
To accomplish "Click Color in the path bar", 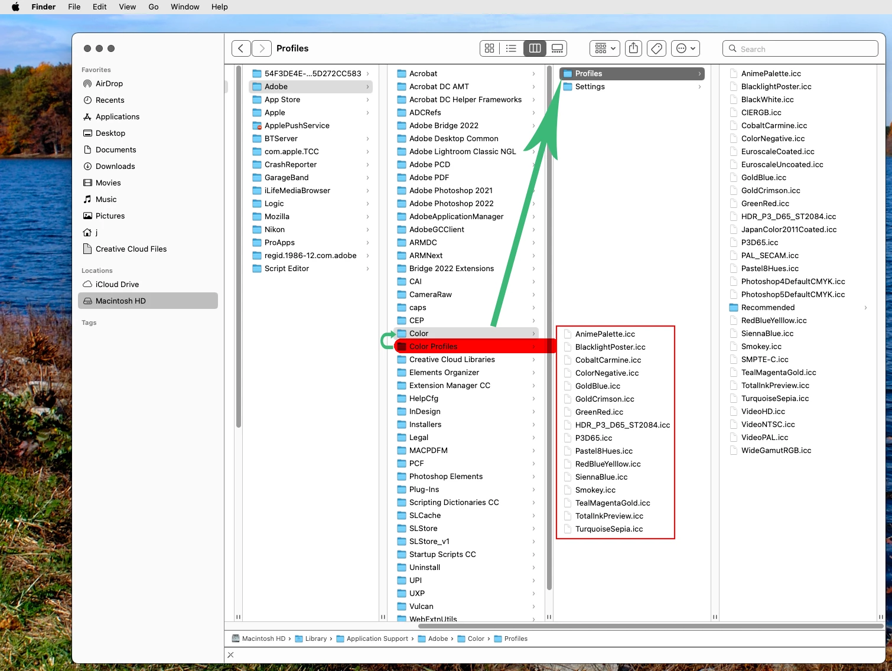I will (471, 639).
